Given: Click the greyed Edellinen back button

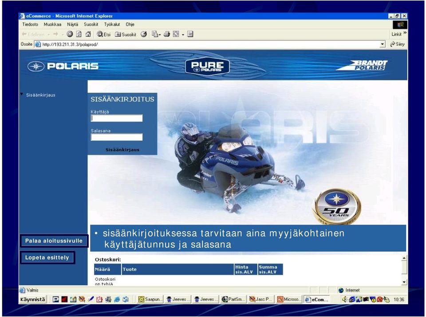Looking at the screenshot, I should tap(33, 34).
